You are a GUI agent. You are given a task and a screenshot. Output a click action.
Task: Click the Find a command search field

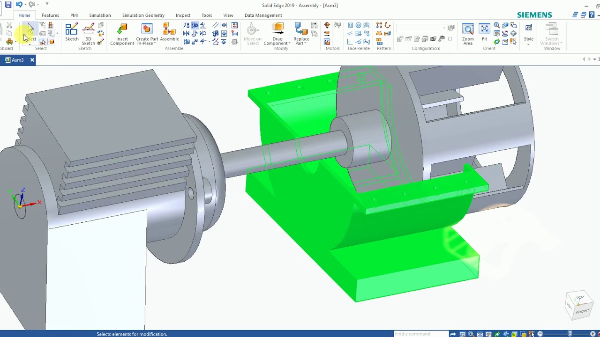point(420,334)
